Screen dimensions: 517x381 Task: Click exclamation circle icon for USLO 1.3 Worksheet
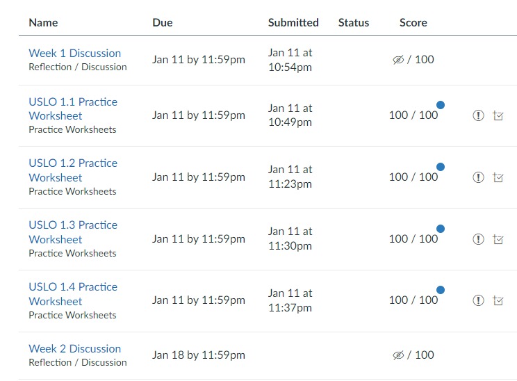click(x=478, y=239)
